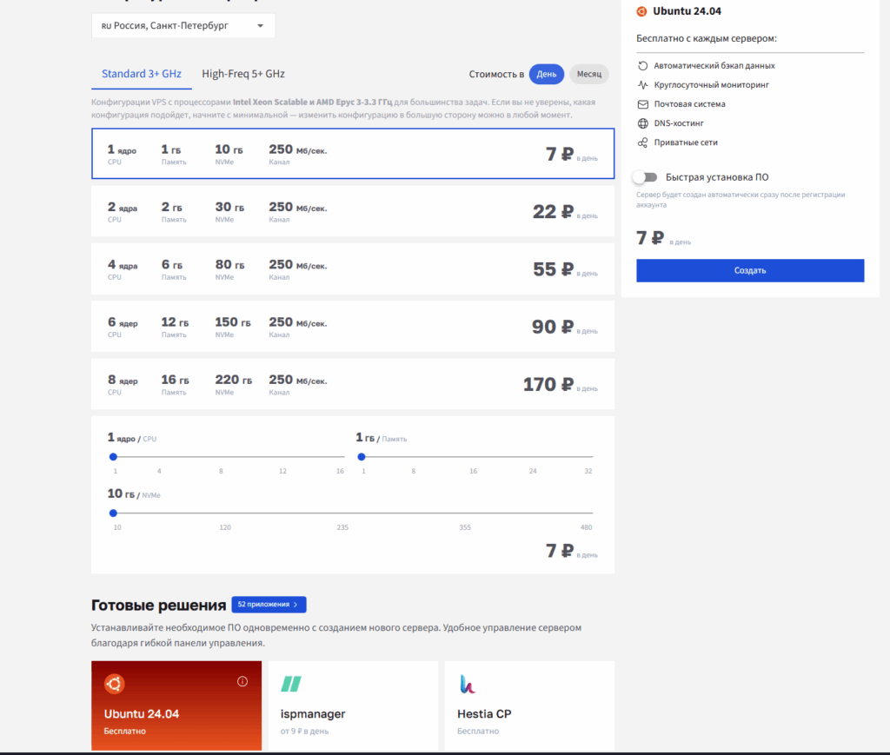Enable the Быстрая установка ПО toggle
Screen dimensions: 890x755
(x=645, y=177)
